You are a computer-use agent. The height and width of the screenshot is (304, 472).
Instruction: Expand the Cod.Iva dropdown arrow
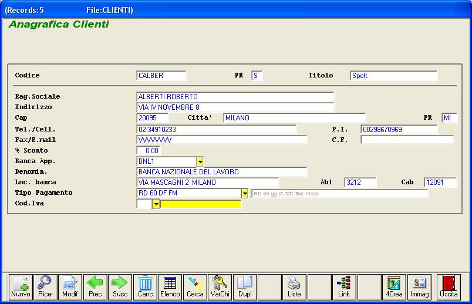pyautogui.click(x=156, y=204)
